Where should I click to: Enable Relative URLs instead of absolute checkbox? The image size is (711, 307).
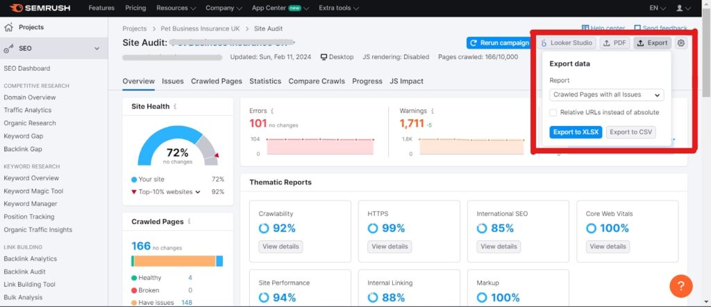click(553, 112)
